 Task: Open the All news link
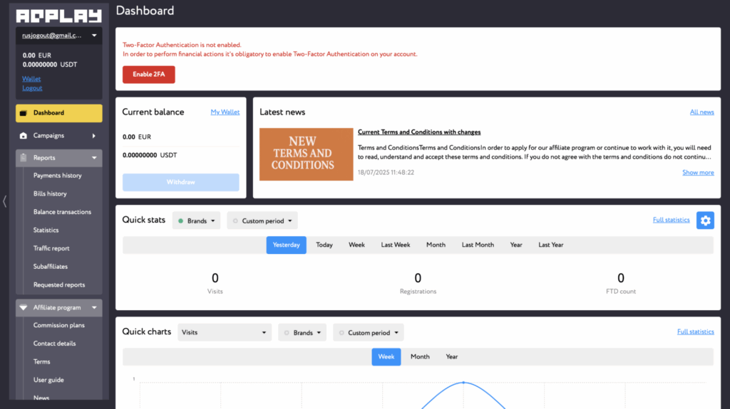click(x=701, y=112)
